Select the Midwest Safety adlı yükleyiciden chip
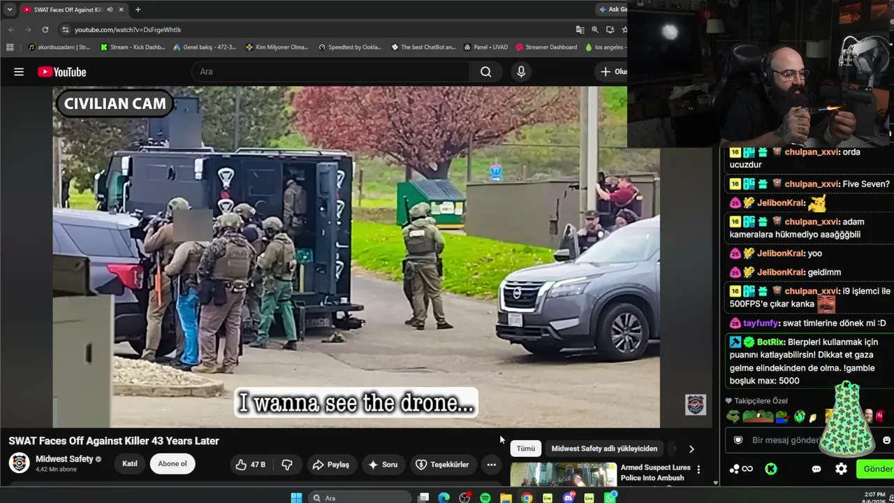 [604, 449]
